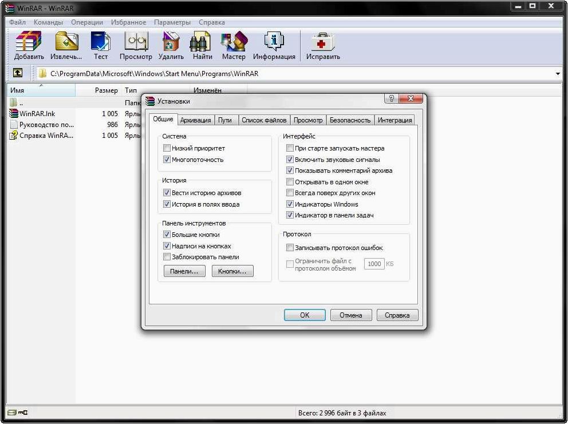Open the Избранное menu

pos(129,22)
